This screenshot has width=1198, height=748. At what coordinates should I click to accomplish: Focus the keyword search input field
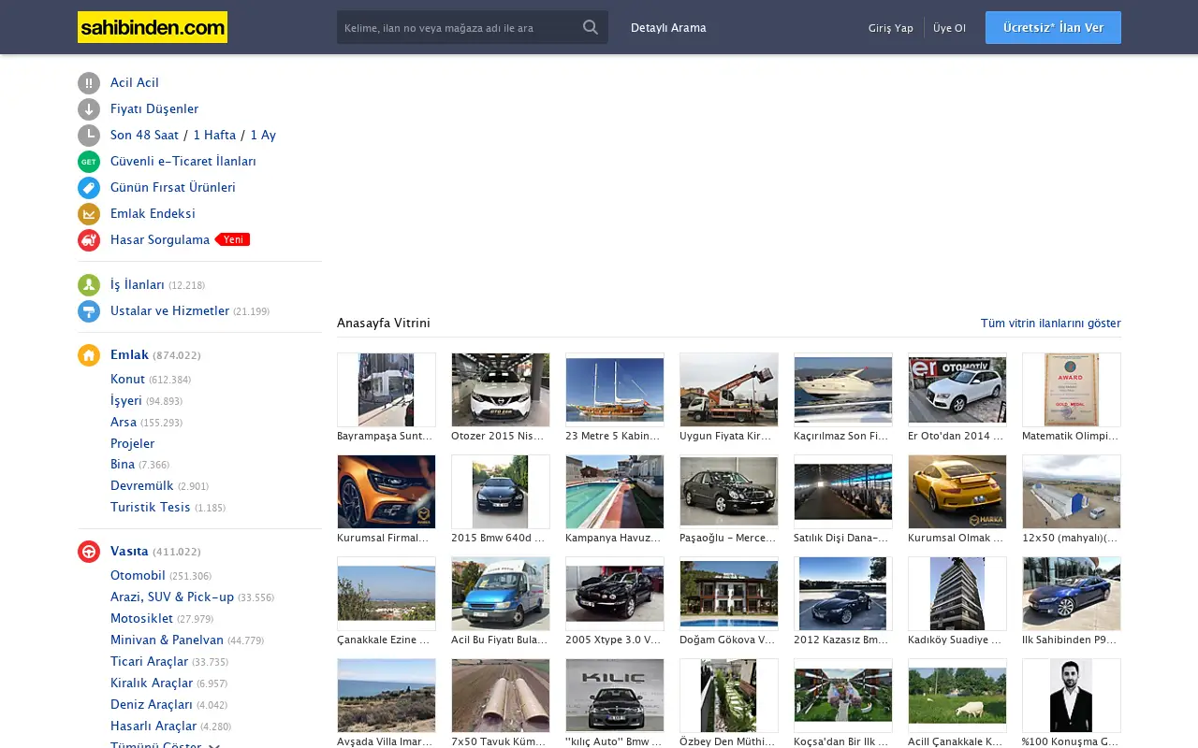[x=457, y=28]
